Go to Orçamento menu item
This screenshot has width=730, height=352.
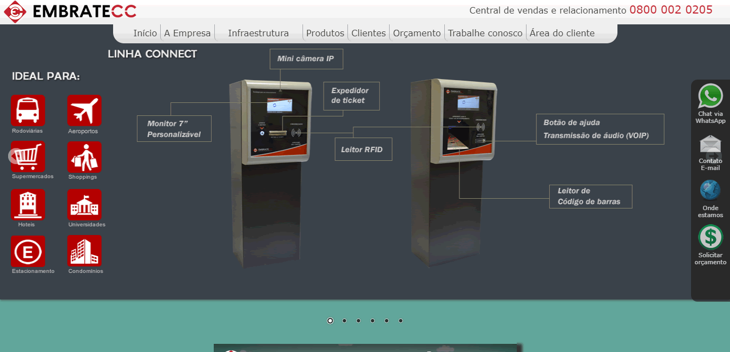(417, 33)
